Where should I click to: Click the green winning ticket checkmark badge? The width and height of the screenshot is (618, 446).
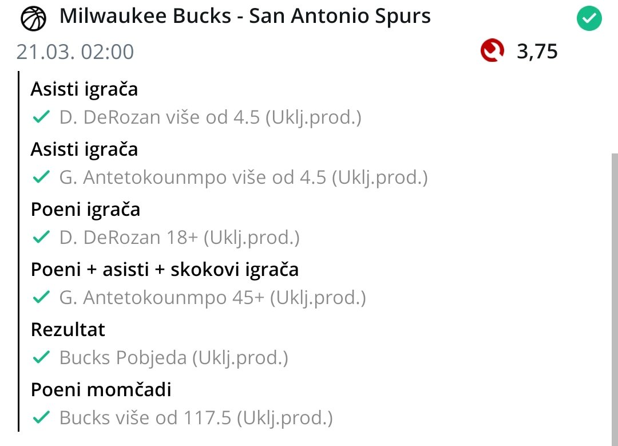click(589, 18)
